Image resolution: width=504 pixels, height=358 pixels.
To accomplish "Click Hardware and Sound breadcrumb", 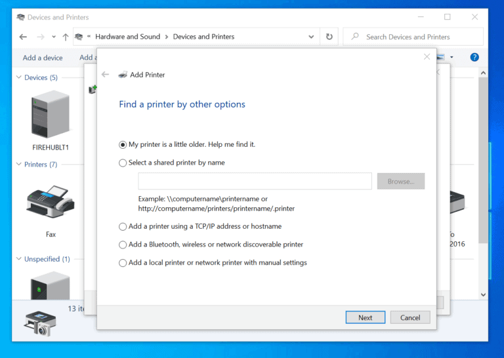I will pyautogui.click(x=127, y=37).
